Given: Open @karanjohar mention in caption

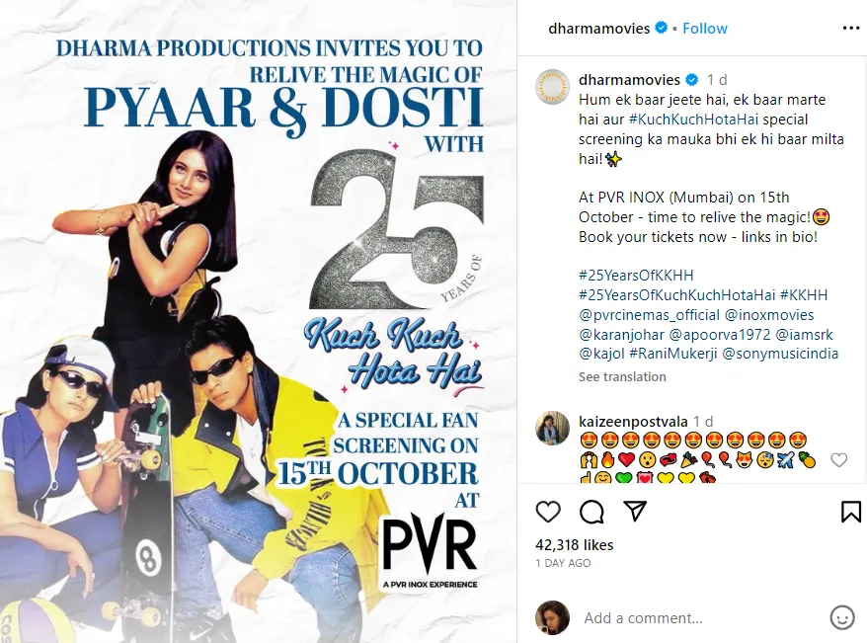Looking at the screenshot, I should tap(621, 334).
